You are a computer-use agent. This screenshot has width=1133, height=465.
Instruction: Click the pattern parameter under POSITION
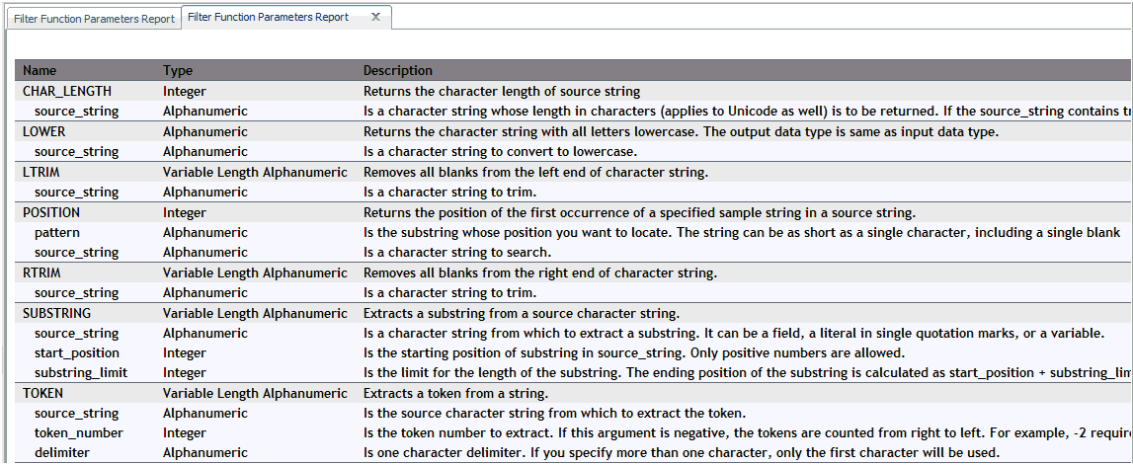pyautogui.click(x=56, y=233)
